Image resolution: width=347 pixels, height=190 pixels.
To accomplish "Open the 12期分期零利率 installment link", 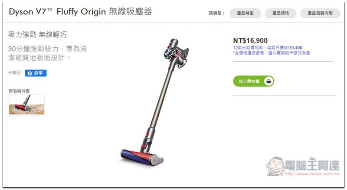I will pyautogui.click(x=268, y=48).
